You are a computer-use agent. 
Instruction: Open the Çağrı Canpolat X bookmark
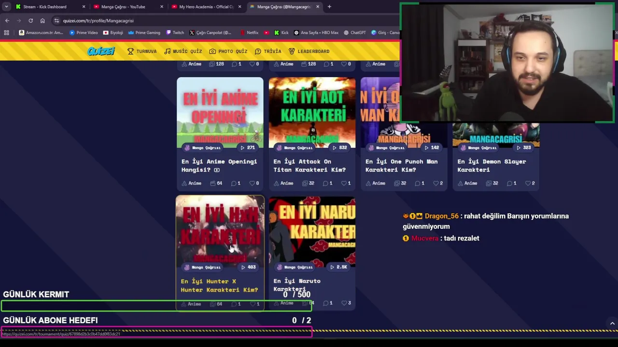[211, 33]
